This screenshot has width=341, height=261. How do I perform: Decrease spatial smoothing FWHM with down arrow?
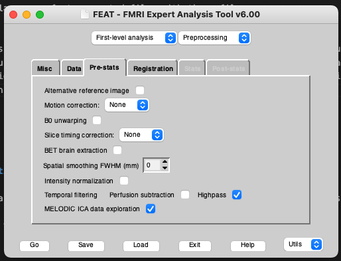(x=165, y=168)
